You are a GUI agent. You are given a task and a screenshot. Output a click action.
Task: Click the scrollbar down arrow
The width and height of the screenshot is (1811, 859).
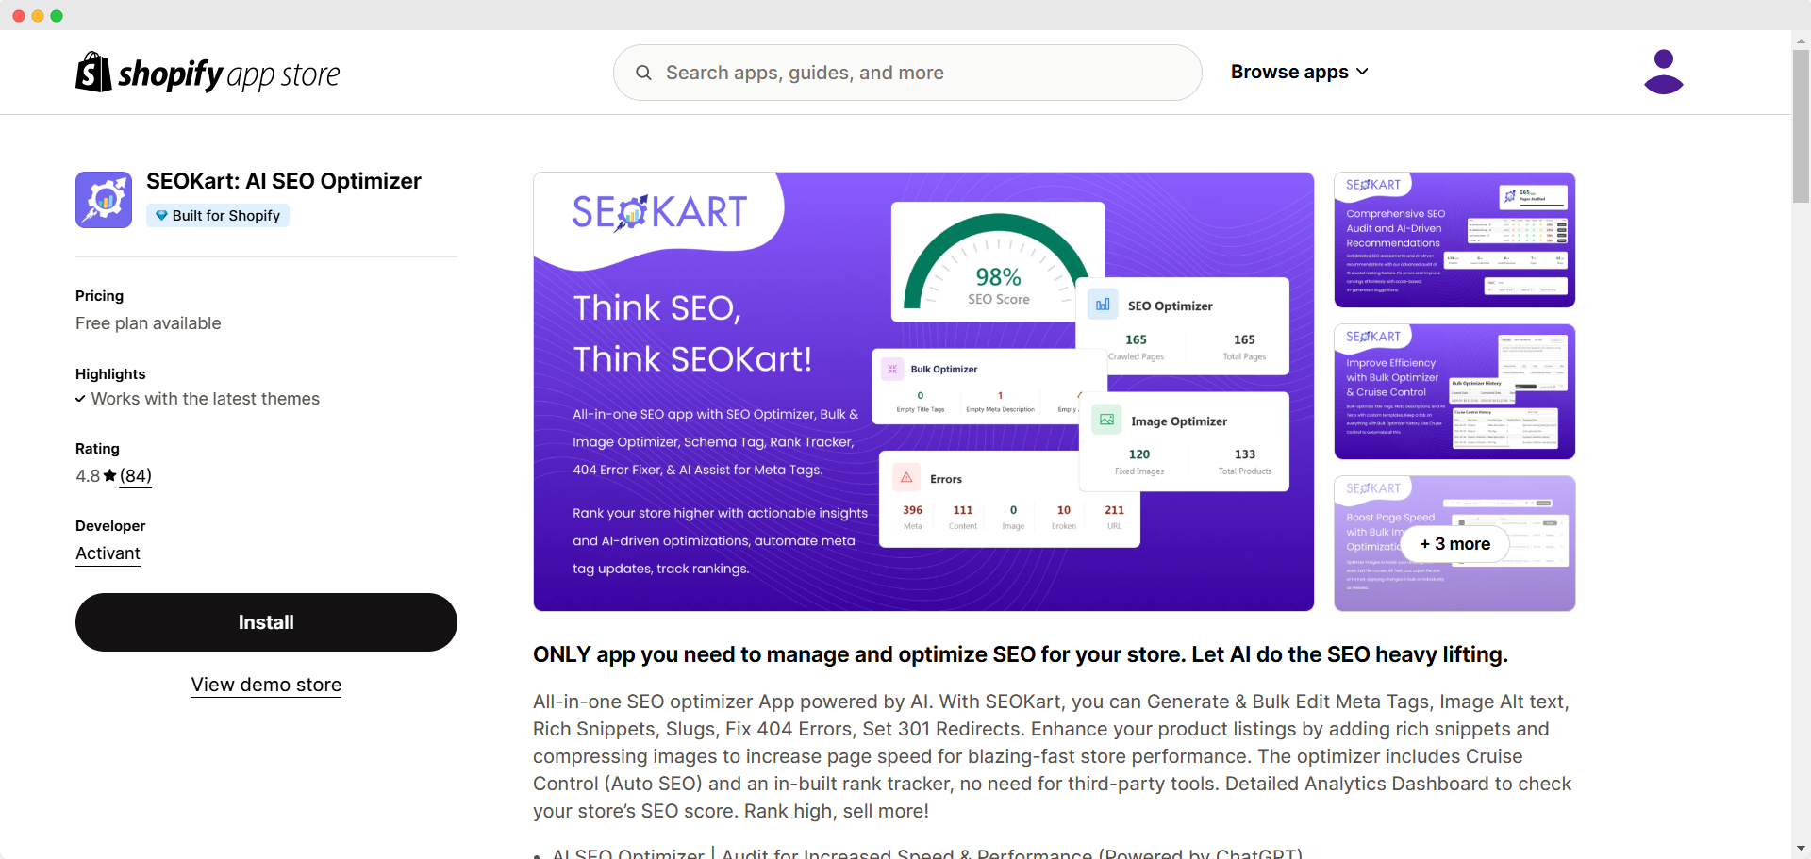pos(1801,849)
